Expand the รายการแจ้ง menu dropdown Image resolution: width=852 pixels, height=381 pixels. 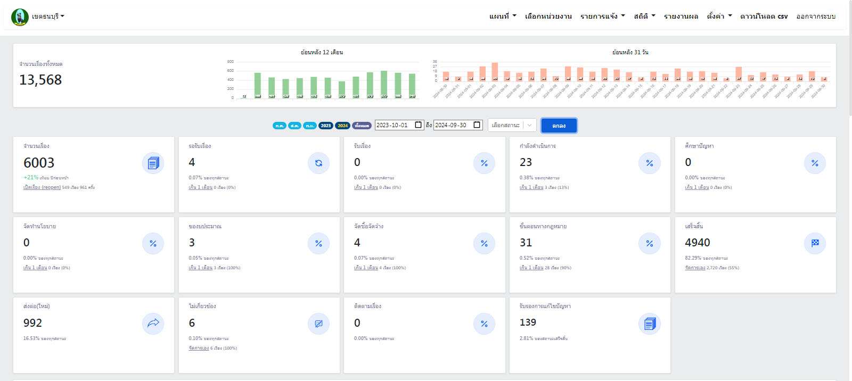click(602, 16)
